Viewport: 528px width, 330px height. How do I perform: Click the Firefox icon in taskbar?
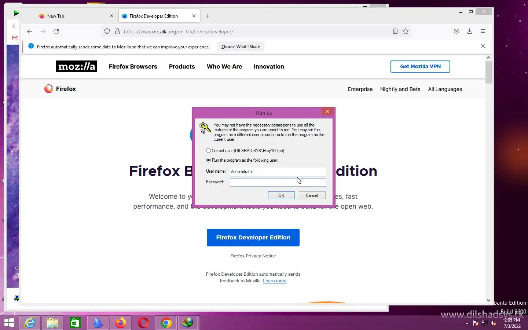[x=121, y=323]
